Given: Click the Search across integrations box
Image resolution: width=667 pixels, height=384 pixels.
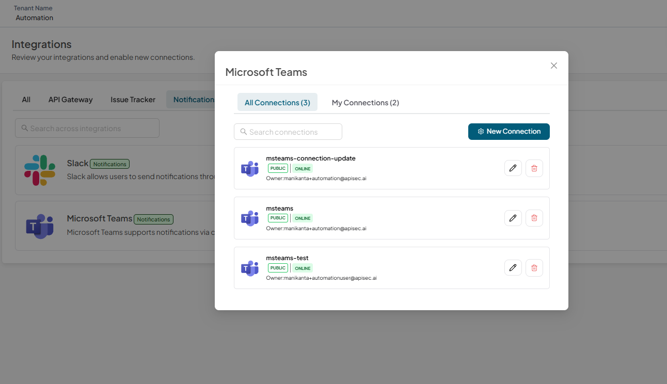Looking at the screenshot, I should [87, 128].
